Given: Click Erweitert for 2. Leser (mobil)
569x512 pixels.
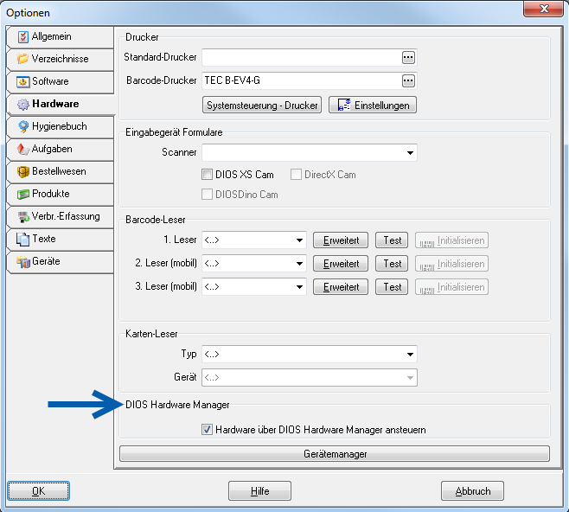Looking at the screenshot, I should (341, 264).
